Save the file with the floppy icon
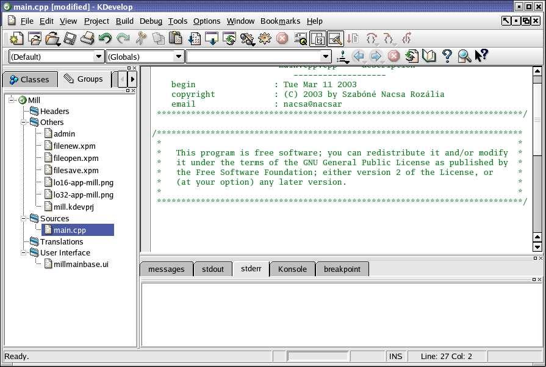Image resolution: width=546 pixels, height=367 pixels. (x=70, y=38)
